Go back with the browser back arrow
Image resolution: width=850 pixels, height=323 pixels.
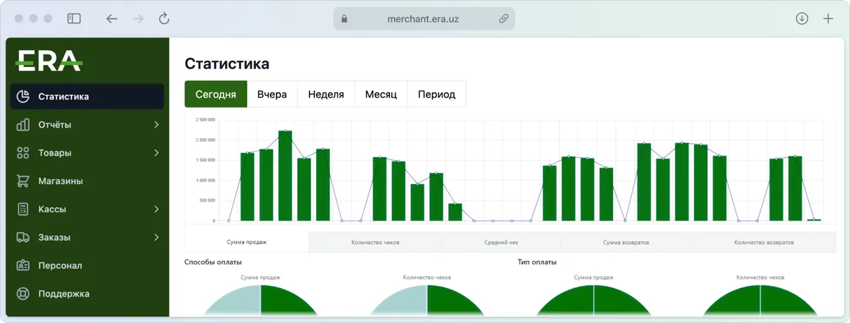pyautogui.click(x=112, y=19)
